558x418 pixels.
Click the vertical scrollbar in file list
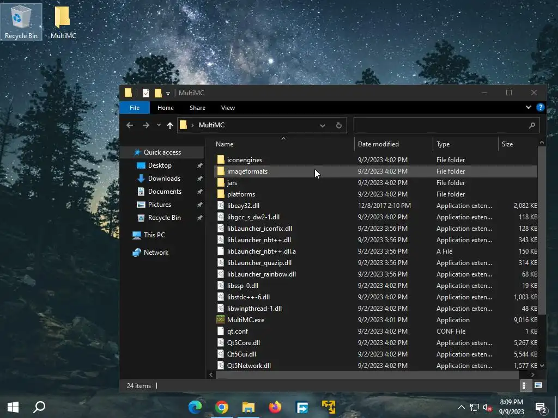pos(542,230)
